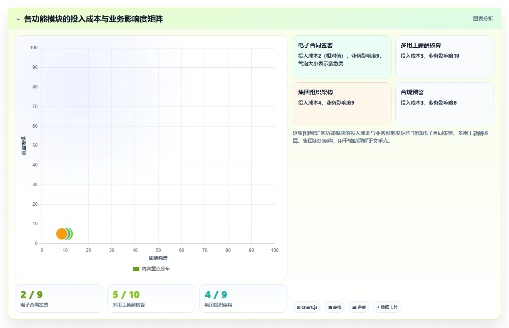Click the 20 tick on the x-axis

[x=88, y=250]
